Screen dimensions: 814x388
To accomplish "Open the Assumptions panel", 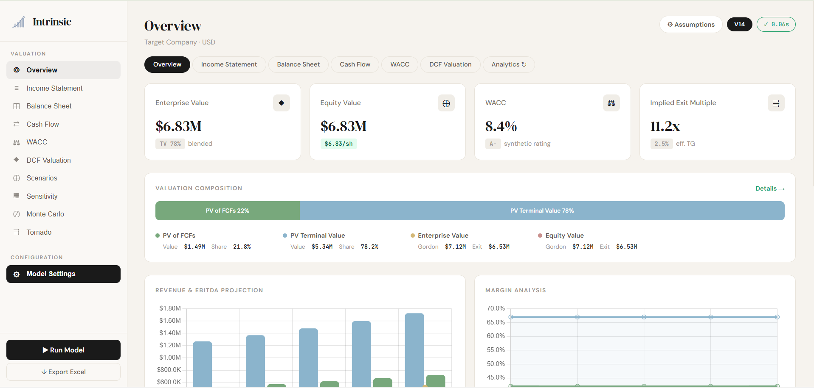I will pyautogui.click(x=691, y=25).
